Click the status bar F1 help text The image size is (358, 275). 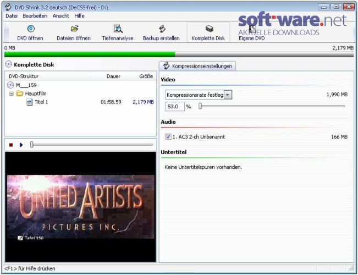point(30,268)
